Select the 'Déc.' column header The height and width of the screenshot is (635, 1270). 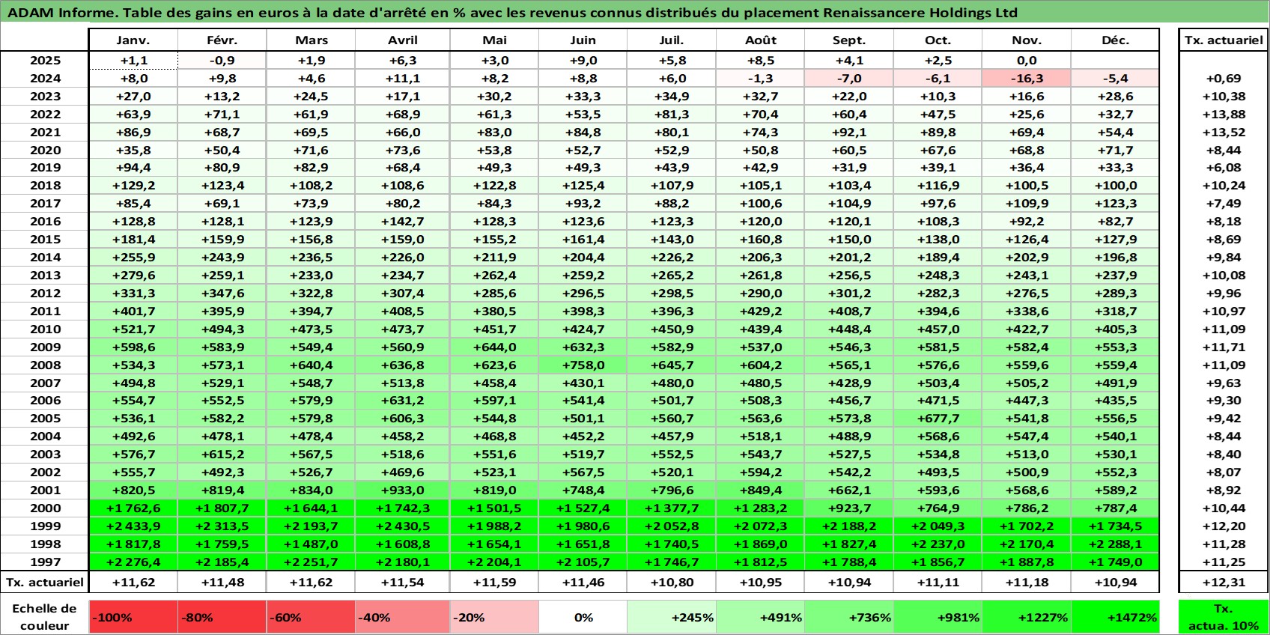[1115, 40]
